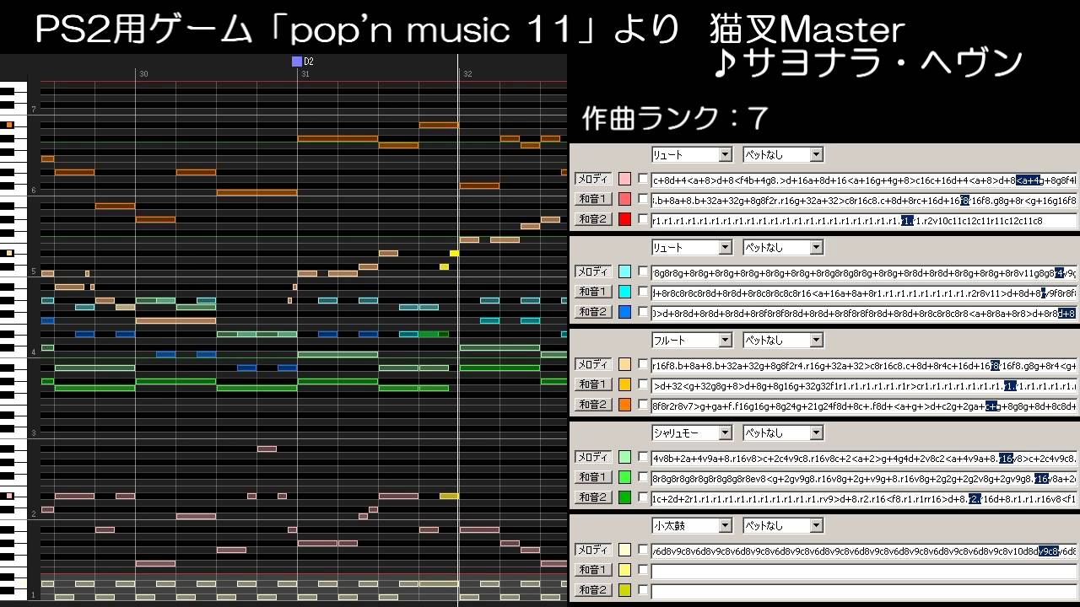This screenshot has width=1080, height=607.
Task: Click the 和音1 button next to the cyan swatch
Action: pyautogui.click(x=592, y=292)
